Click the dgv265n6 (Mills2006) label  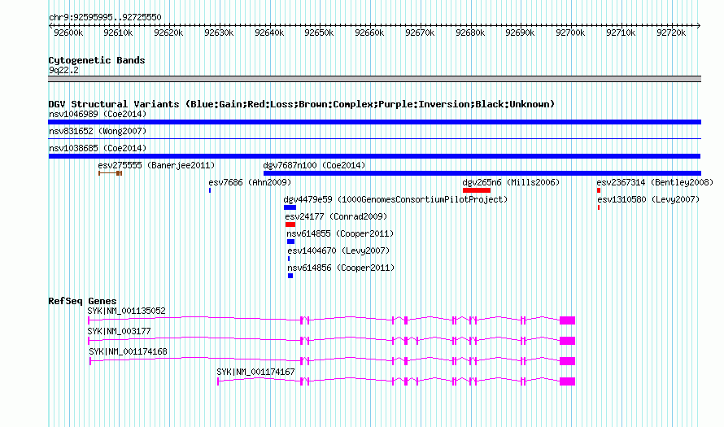(511, 182)
